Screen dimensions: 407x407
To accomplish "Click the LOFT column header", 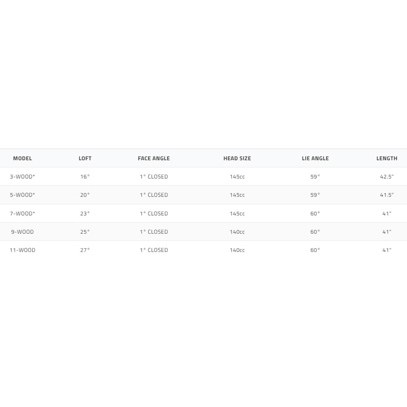I will click(x=85, y=158).
